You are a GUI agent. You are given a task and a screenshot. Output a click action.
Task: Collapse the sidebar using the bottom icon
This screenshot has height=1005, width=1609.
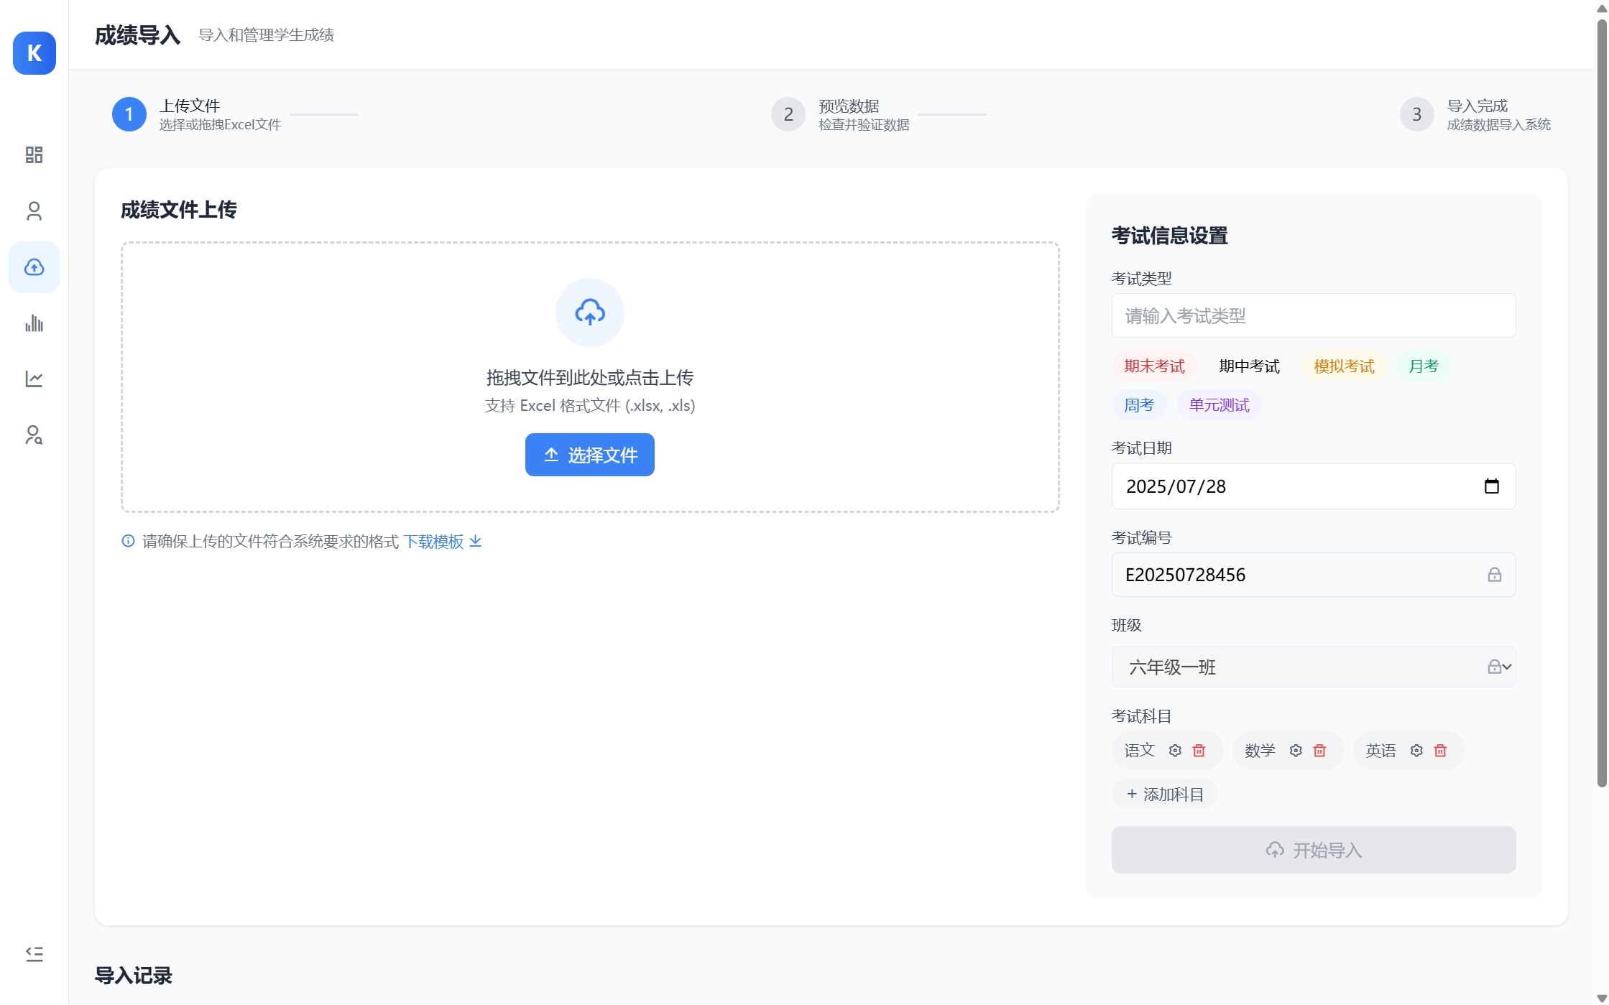34,953
